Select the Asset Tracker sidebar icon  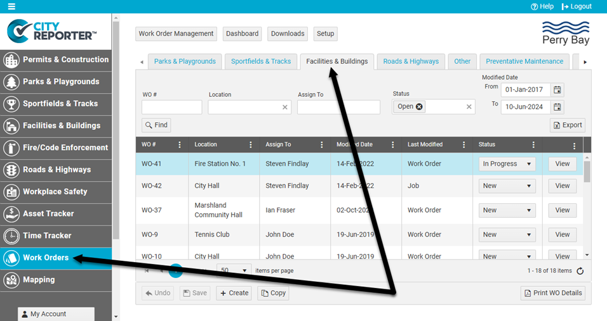pyautogui.click(x=11, y=214)
